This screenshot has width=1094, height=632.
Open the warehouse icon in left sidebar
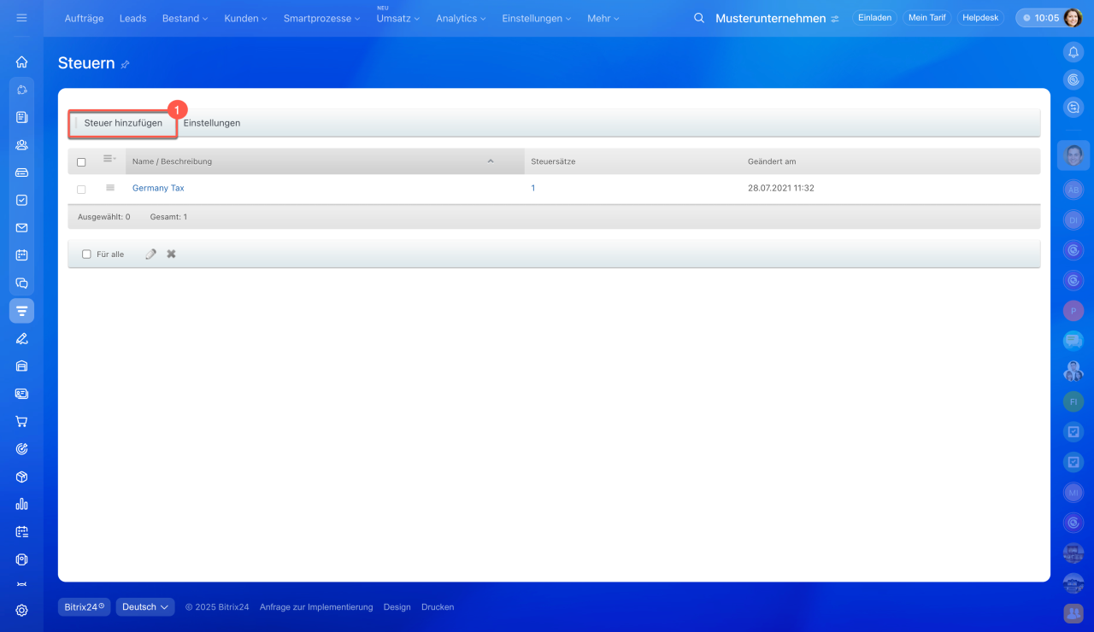coord(21,366)
